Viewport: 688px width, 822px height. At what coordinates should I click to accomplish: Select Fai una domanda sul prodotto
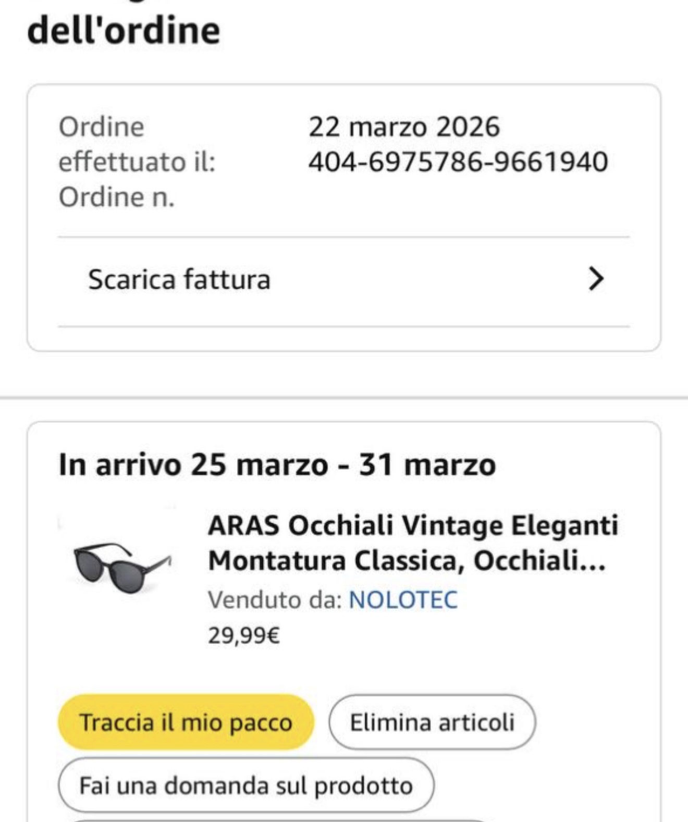point(245,786)
